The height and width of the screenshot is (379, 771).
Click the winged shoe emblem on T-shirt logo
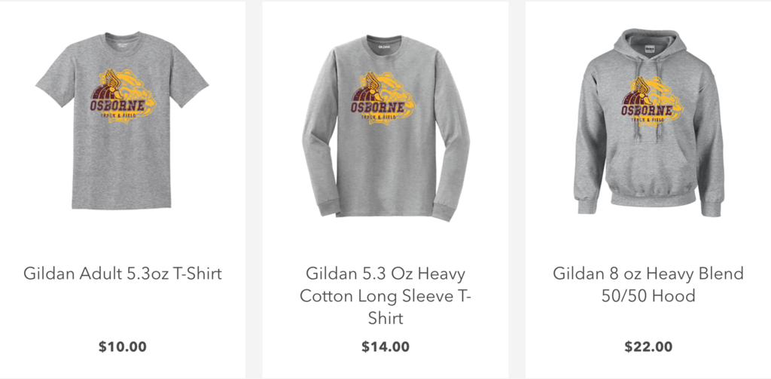pyautogui.click(x=112, y=81)
